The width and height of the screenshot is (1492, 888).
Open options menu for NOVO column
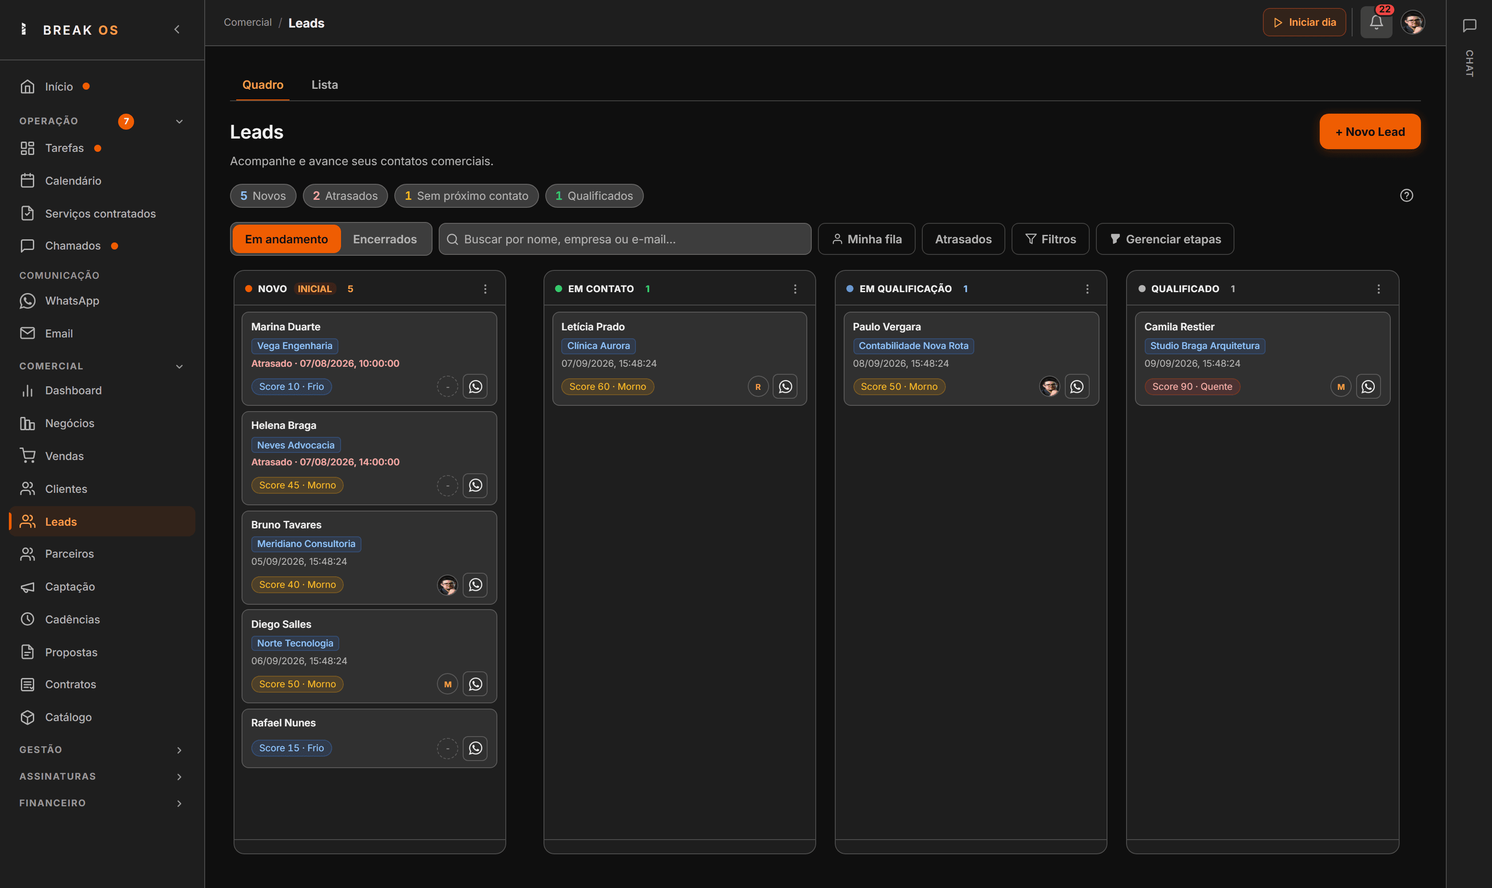[485, 289]
